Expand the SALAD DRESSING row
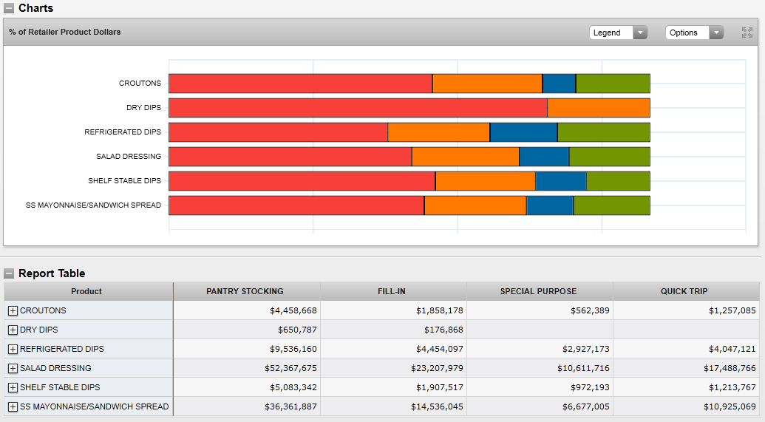The width and height of the screenshot is (765, 422). pos(13,369)
